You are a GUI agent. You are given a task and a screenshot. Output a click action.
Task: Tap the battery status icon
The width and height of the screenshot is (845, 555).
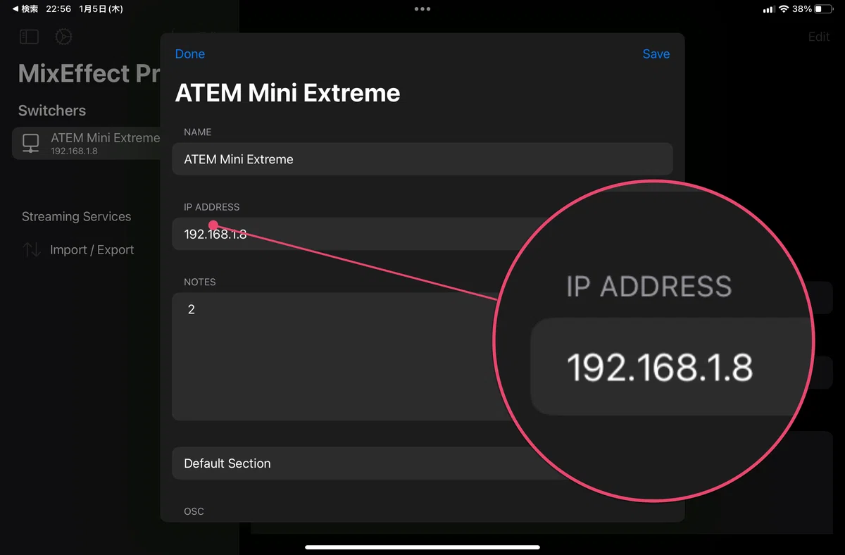point(823,9)
